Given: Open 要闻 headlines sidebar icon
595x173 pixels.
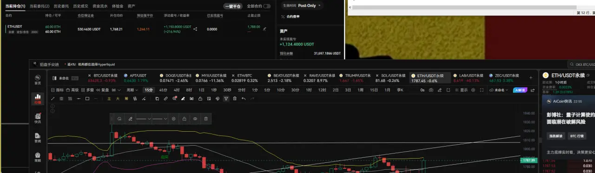Looking at the screenshot, I should (x=38, y=138).
